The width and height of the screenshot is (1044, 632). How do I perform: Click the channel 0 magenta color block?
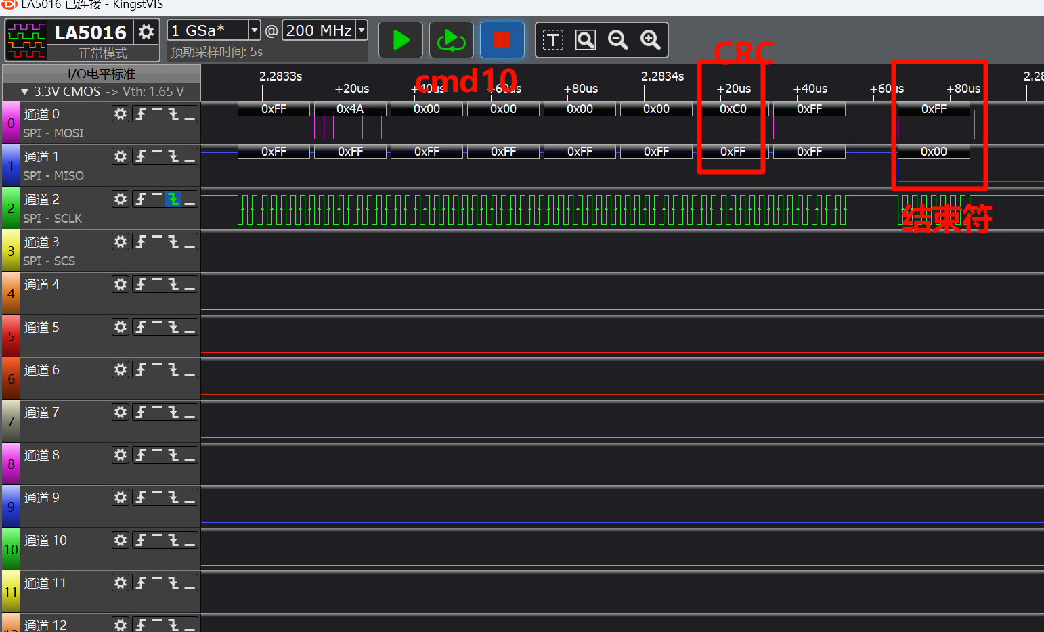[x=11, y=123]
